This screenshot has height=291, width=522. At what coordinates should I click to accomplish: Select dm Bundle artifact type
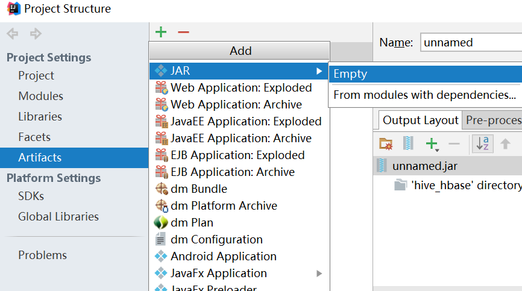(239, 189)
